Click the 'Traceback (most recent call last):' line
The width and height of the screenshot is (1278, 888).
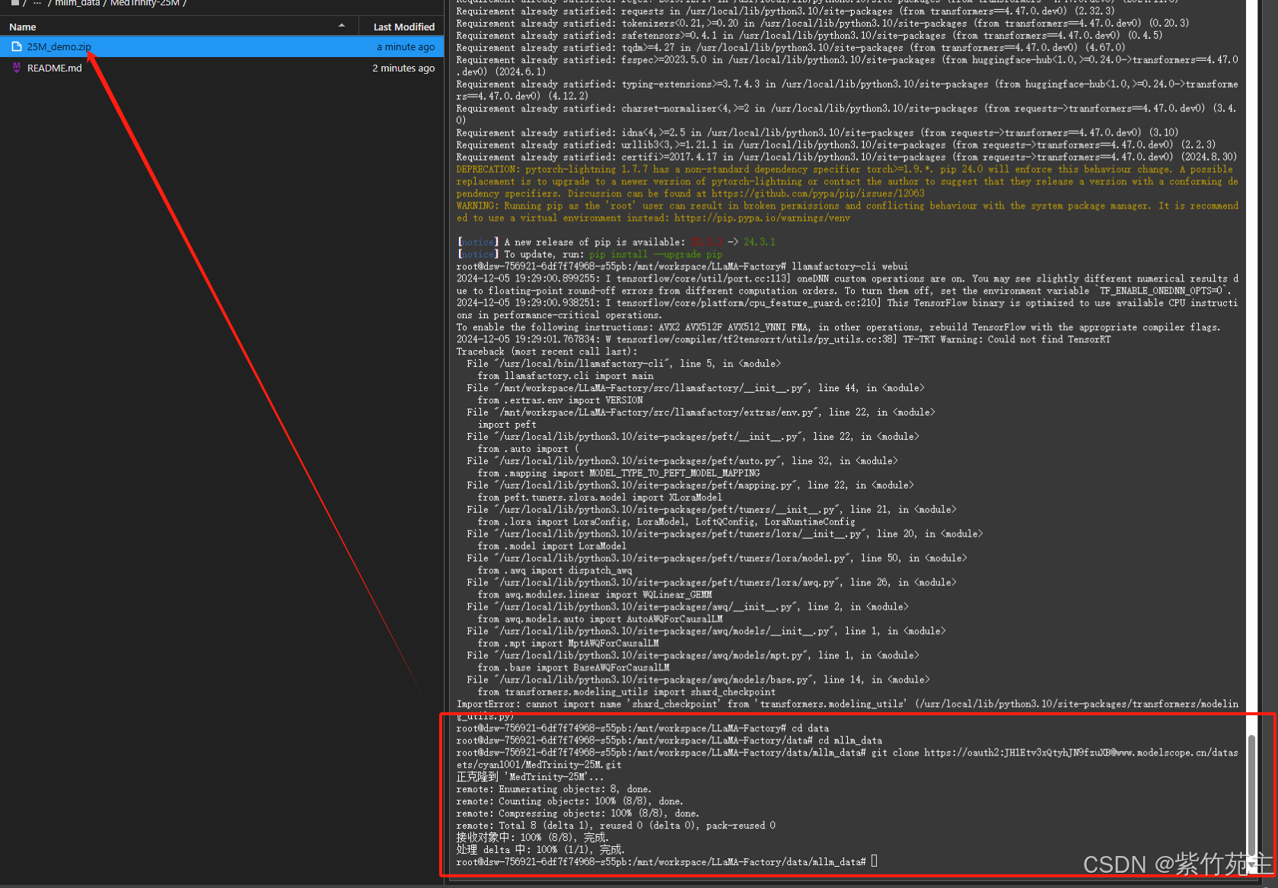tap(547, 352)
